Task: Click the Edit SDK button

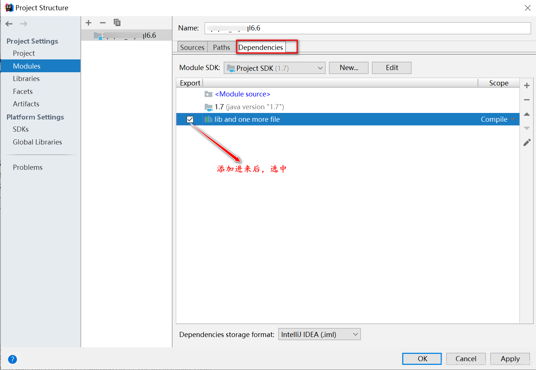Action: point(392,68)
